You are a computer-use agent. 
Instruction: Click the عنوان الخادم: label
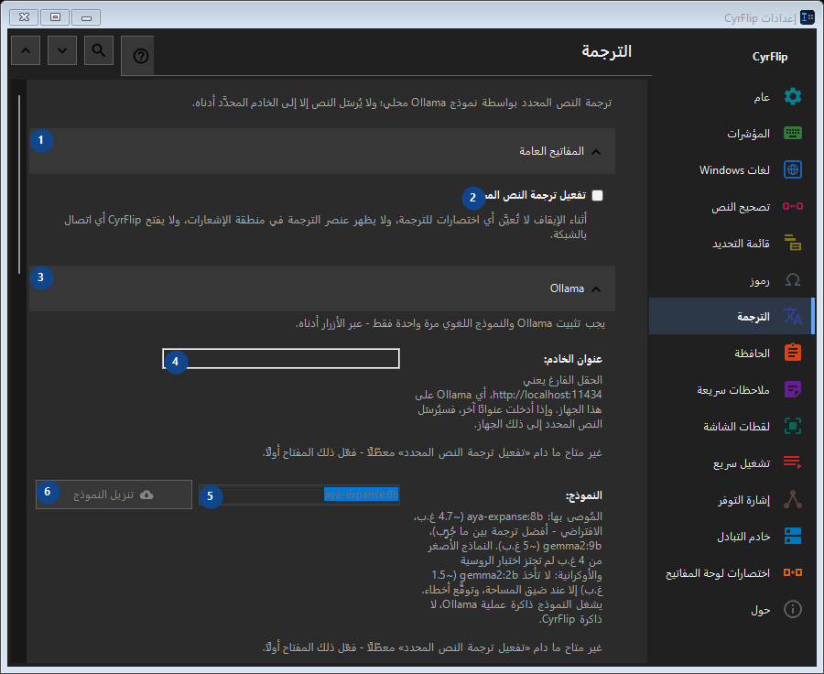(x=572, y=359)
